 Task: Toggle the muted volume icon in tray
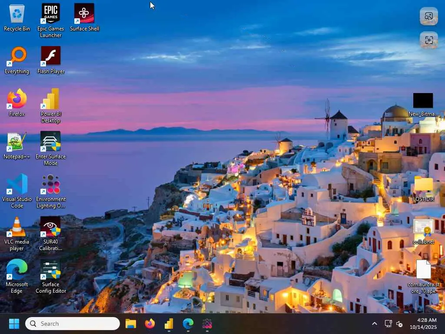[x=399, y=324]
